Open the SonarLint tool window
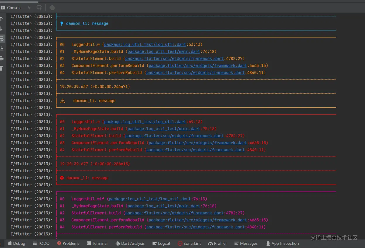365x248 pixels. point(189,243)
